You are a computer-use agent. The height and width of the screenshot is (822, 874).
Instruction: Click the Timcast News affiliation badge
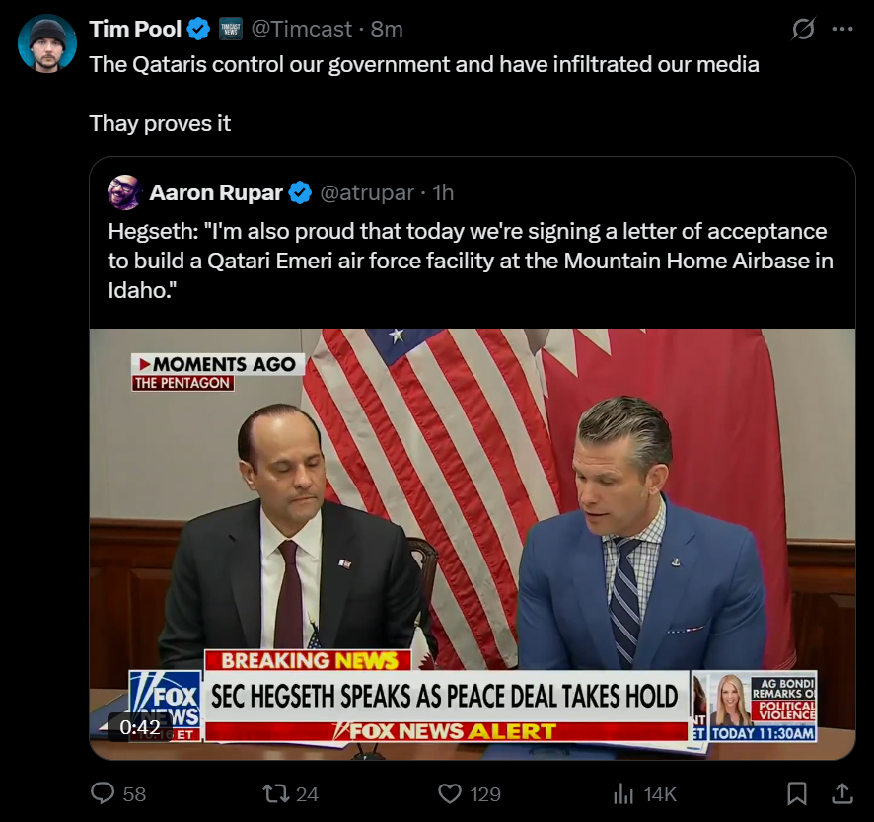(230, 30)
